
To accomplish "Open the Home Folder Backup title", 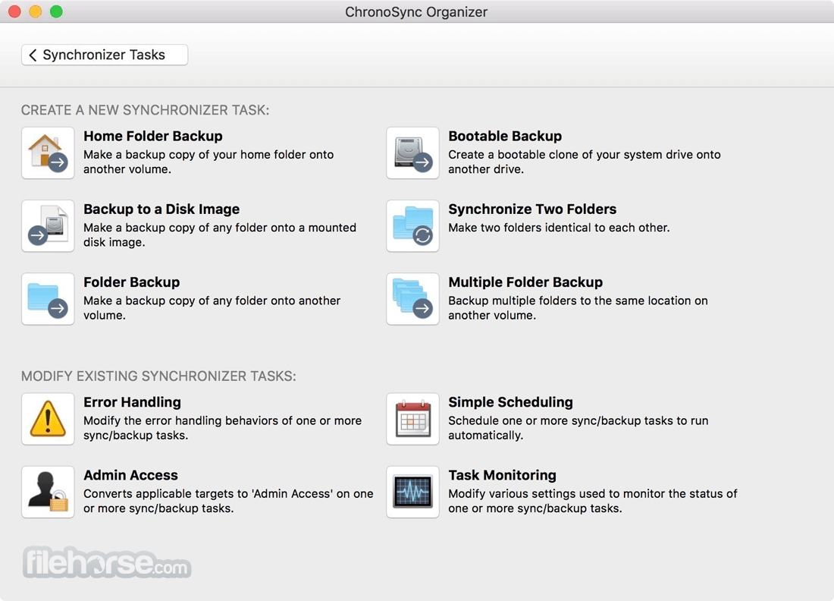I will pyautogui.click(x=152, y=137).
